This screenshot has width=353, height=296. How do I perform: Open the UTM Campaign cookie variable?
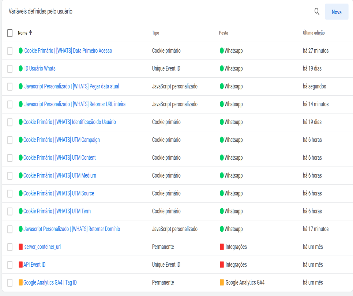coord(61,140)
